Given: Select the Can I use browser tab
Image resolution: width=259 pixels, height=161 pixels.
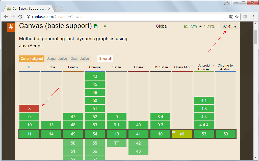Looking at the screenshot, I should pos(29,9).
